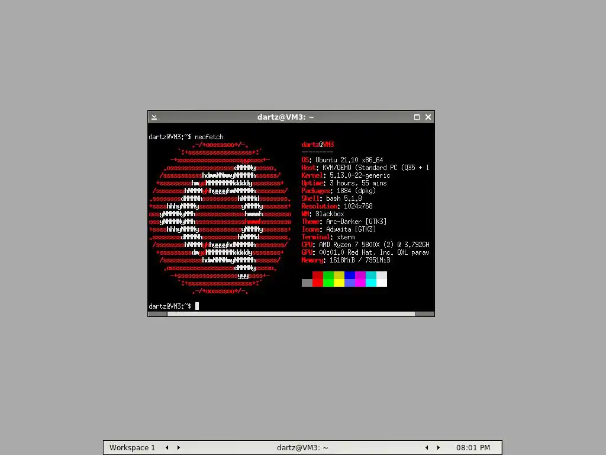This screenshot has height=455, width=606.
Task: Click the 'CPU: AMD Ryzen 7 5800X' line
Action: [365, 245]
